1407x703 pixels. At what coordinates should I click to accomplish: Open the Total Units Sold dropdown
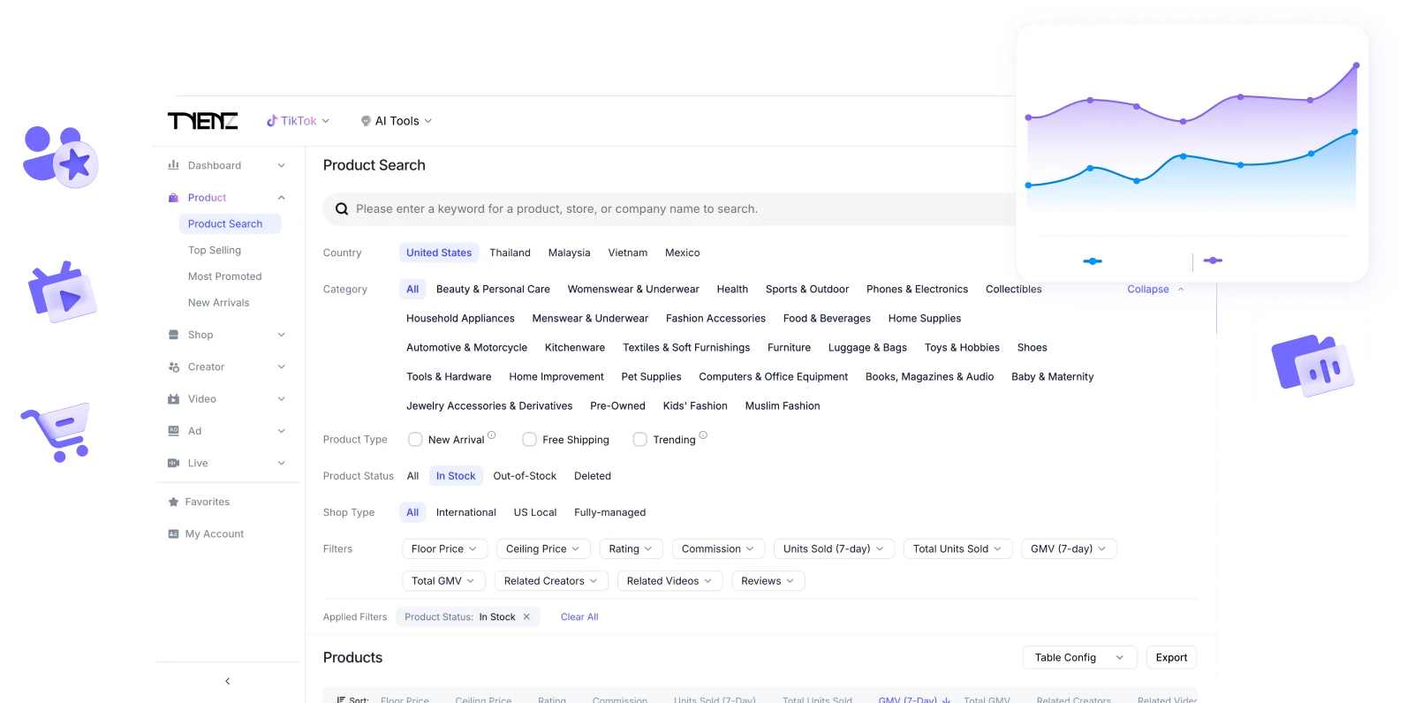click(957, 548)
